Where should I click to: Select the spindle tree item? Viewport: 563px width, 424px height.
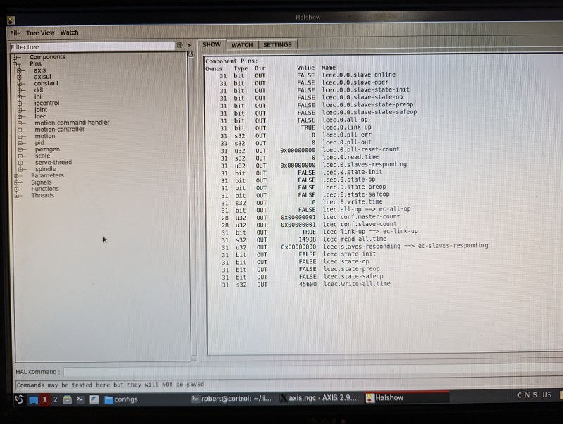[46, 169]
